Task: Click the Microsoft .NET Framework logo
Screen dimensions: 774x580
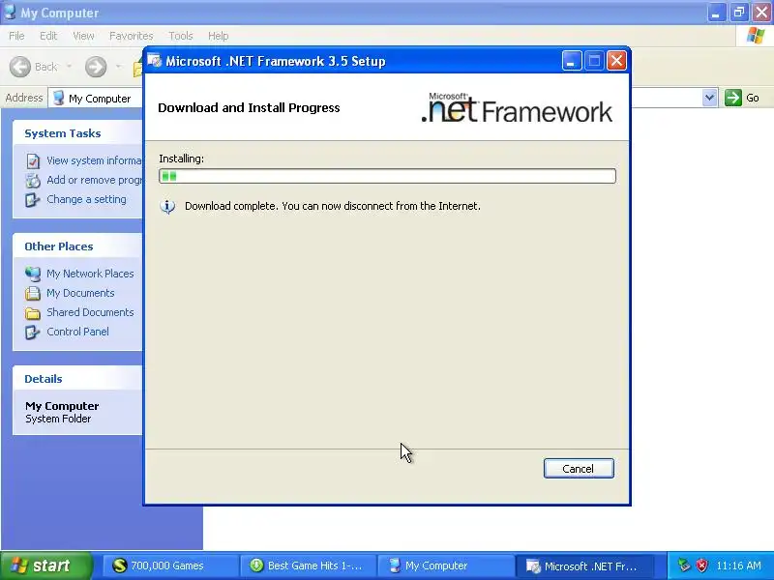Action: point(517,108)
